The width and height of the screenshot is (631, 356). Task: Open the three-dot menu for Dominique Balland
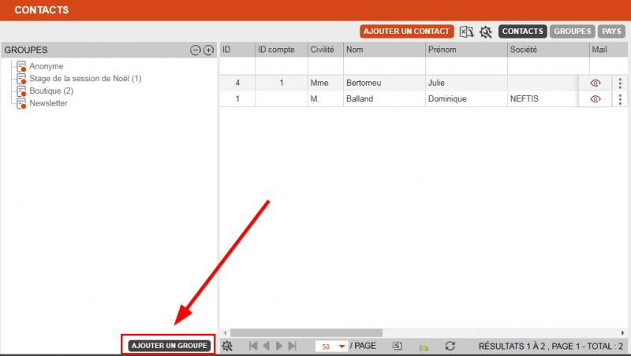point(620,99)
